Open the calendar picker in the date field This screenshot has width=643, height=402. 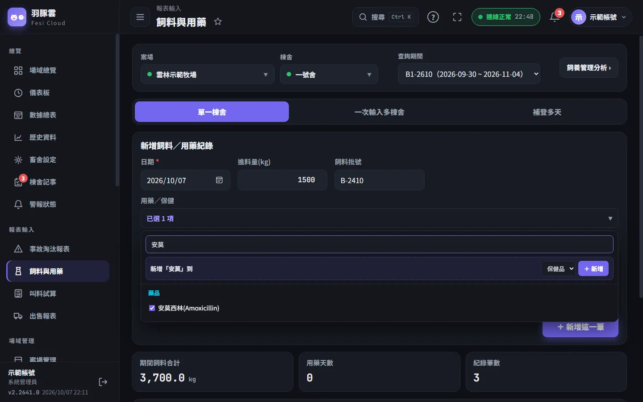(x=219, y=180)
